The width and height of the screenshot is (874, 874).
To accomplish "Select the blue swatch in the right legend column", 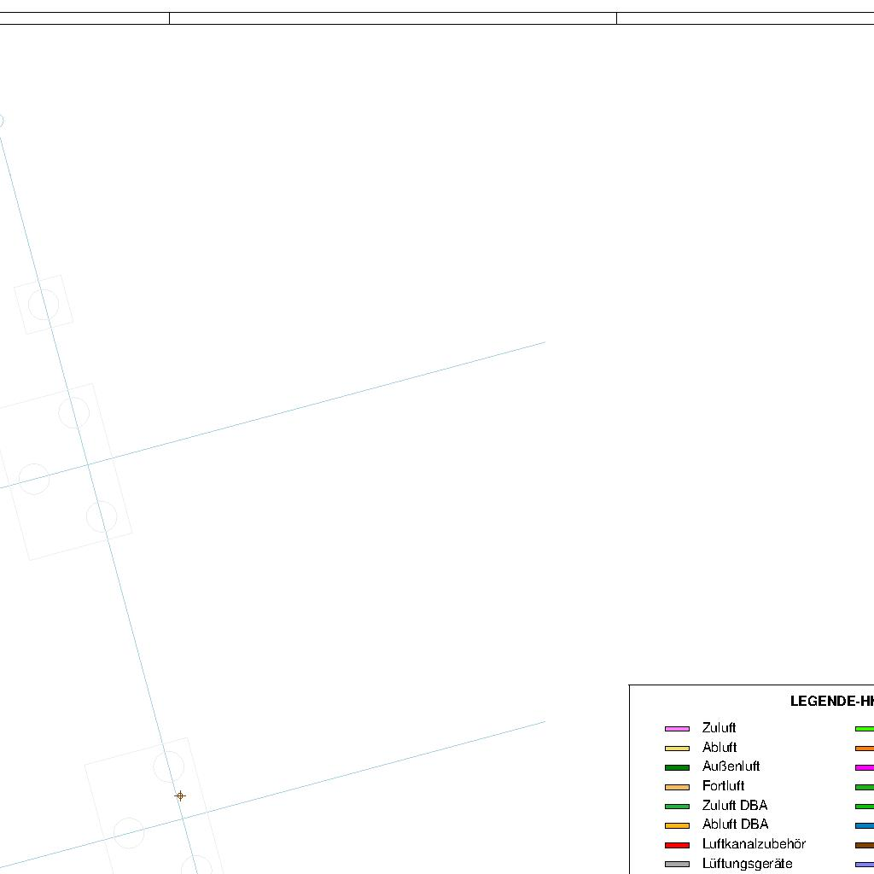I will pos(864,825).
